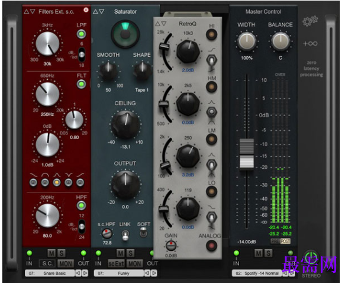This screenshot has height=283, width=348.
Task: Toggle the Saturator SOFT switch
Action: [x=144, y=233]
